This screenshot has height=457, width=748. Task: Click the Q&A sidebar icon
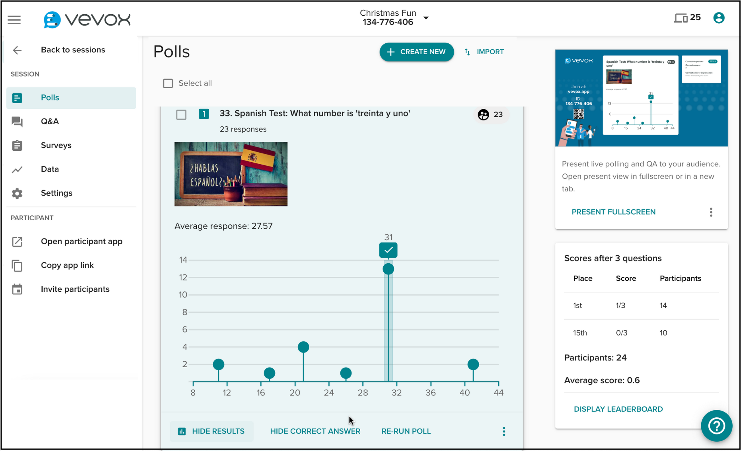point(18,121)
